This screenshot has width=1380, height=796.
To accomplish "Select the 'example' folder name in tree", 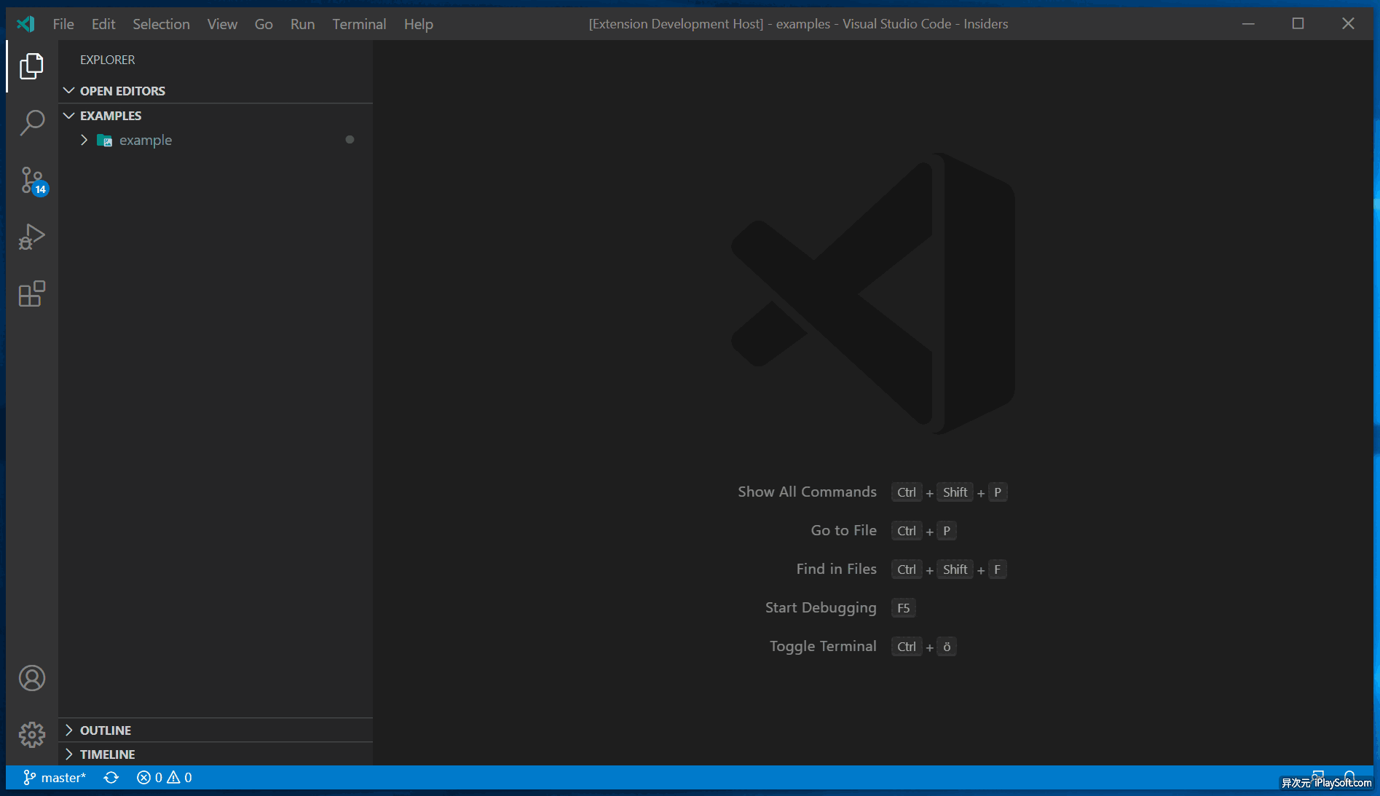I will 146,140.
